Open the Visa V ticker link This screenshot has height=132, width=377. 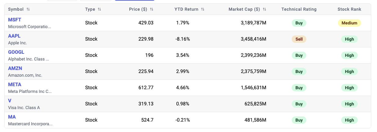(10, 101)
